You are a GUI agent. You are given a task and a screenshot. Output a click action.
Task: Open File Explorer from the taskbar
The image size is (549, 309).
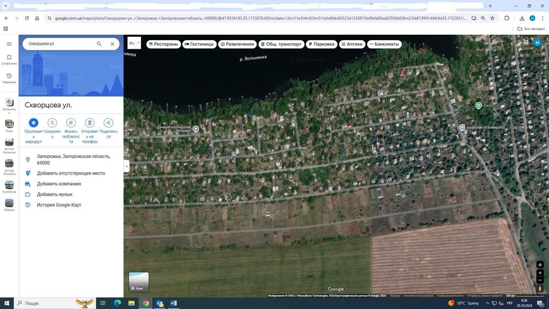point(131,303)
